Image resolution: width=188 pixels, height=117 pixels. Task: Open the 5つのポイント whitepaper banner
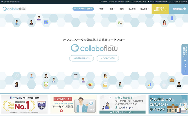coord(122,104)
